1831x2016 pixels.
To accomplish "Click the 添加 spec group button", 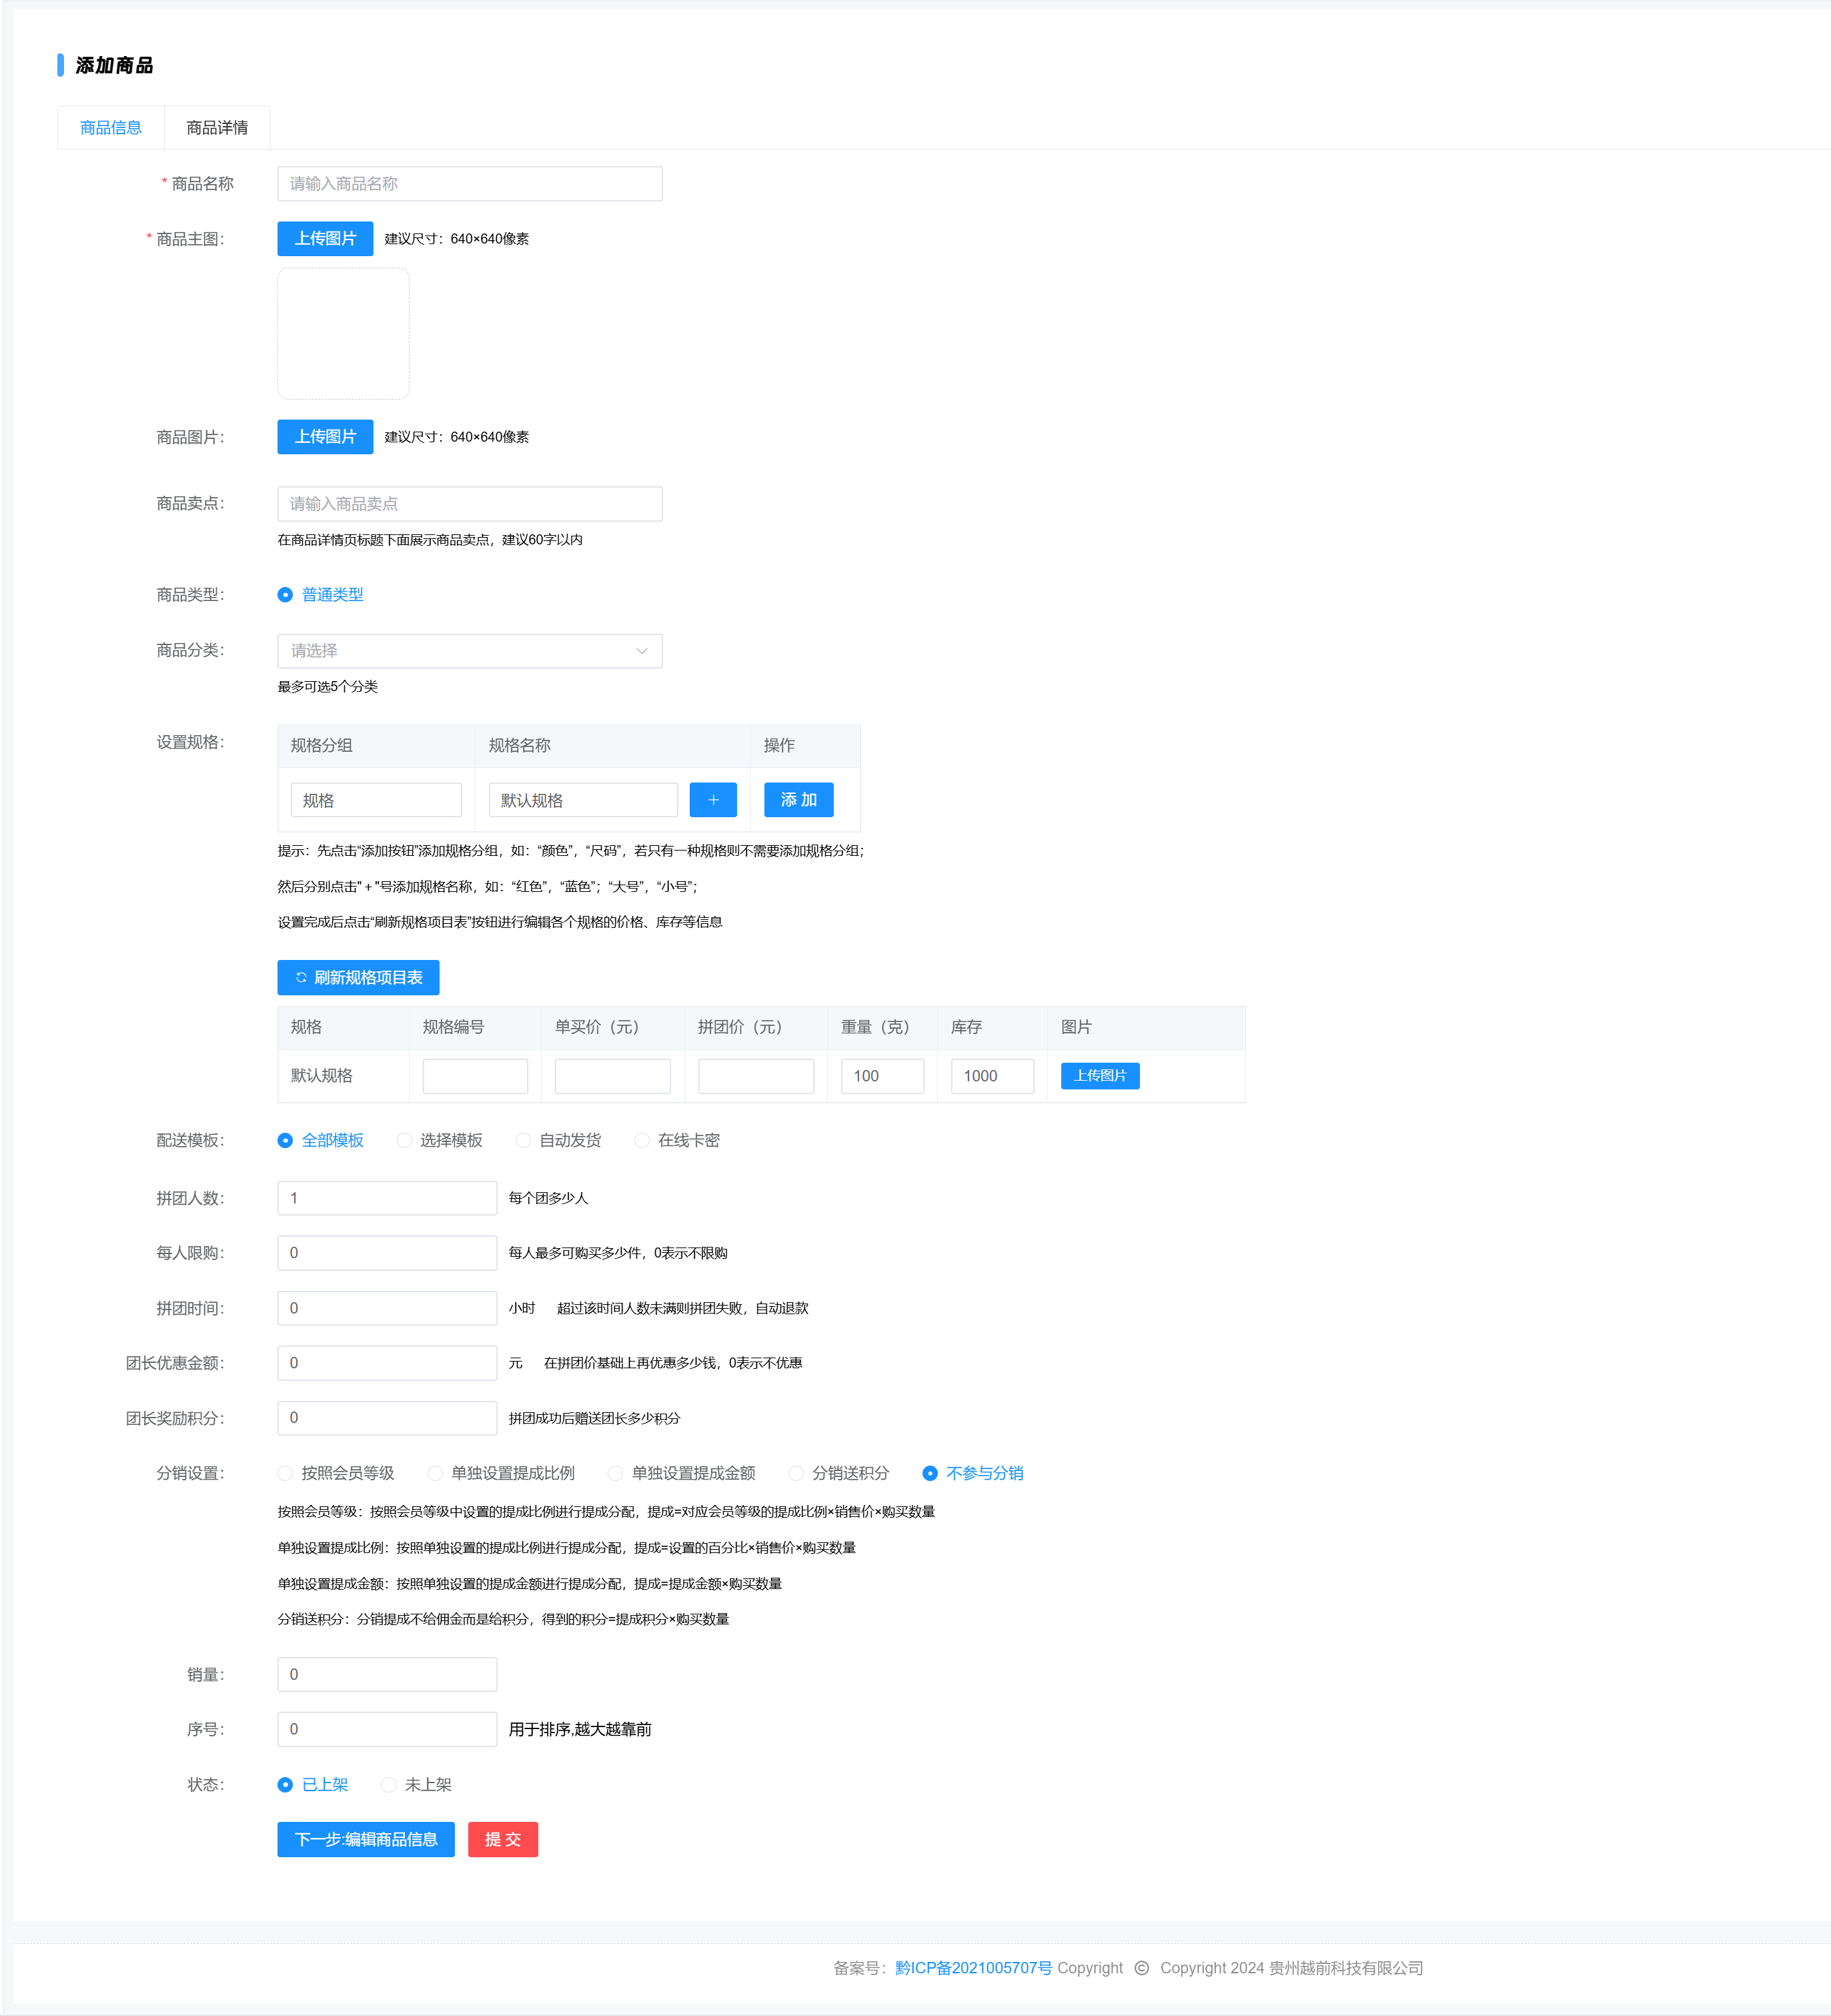I will 798,800.
